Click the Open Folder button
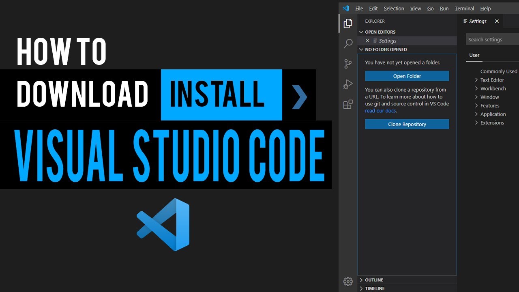Screen dimensions: 519x292 (407, 76)
